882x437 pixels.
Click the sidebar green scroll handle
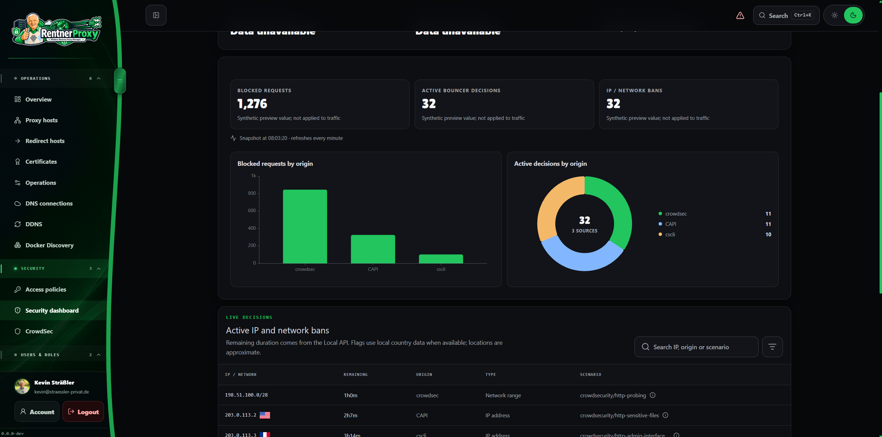click(120, 81)
